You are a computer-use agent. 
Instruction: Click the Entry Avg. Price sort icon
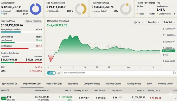pyautogui.click(x=87, y=90)
